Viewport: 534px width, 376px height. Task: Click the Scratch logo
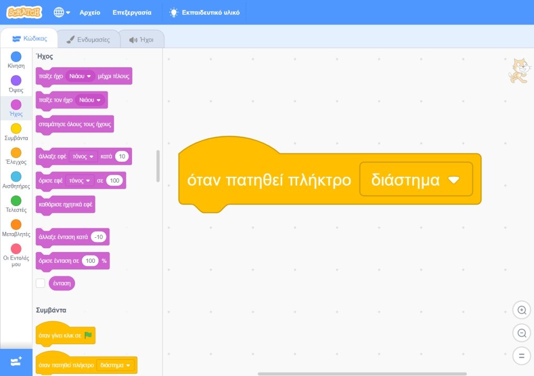tap(24, 12)
